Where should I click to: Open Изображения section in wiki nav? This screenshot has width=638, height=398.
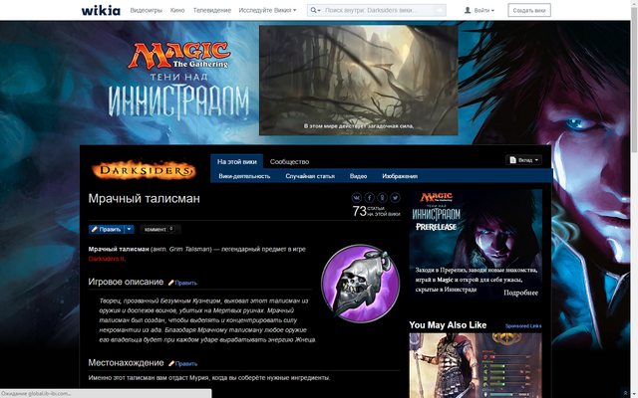[400, 176]
